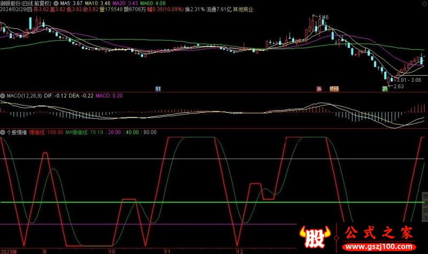Click the orange marker right of 涨
Viewport: 428px width, 254px height.
tap(334, 89)
